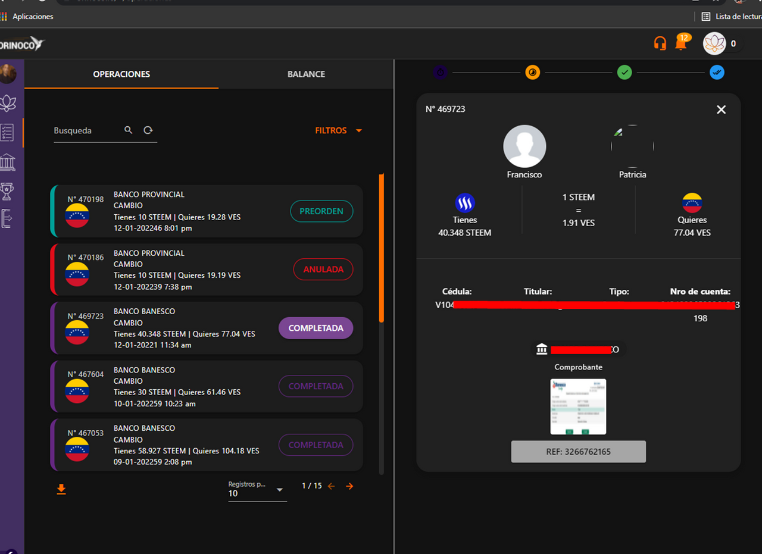The width and height of the screenshot is (762, 554).
Task: Open notifications bell with 12 badge
Action: (x=681, y=42)
